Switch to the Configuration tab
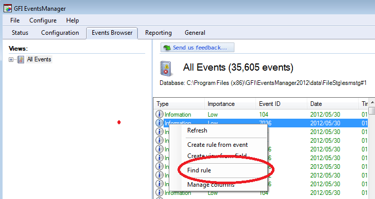The image size is (375, 199). click(60, 33)
